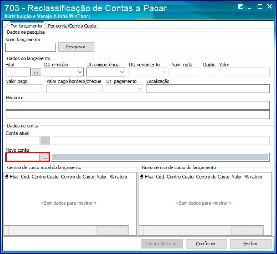
Task: Sort new cost center grid by Filial
Action: click(149, 177)
